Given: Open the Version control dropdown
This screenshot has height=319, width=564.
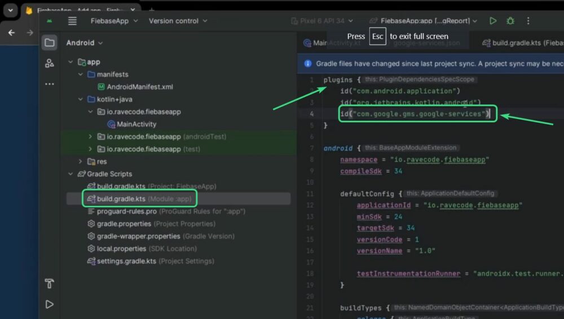Looking at the screenshot, I should point(178,21).
